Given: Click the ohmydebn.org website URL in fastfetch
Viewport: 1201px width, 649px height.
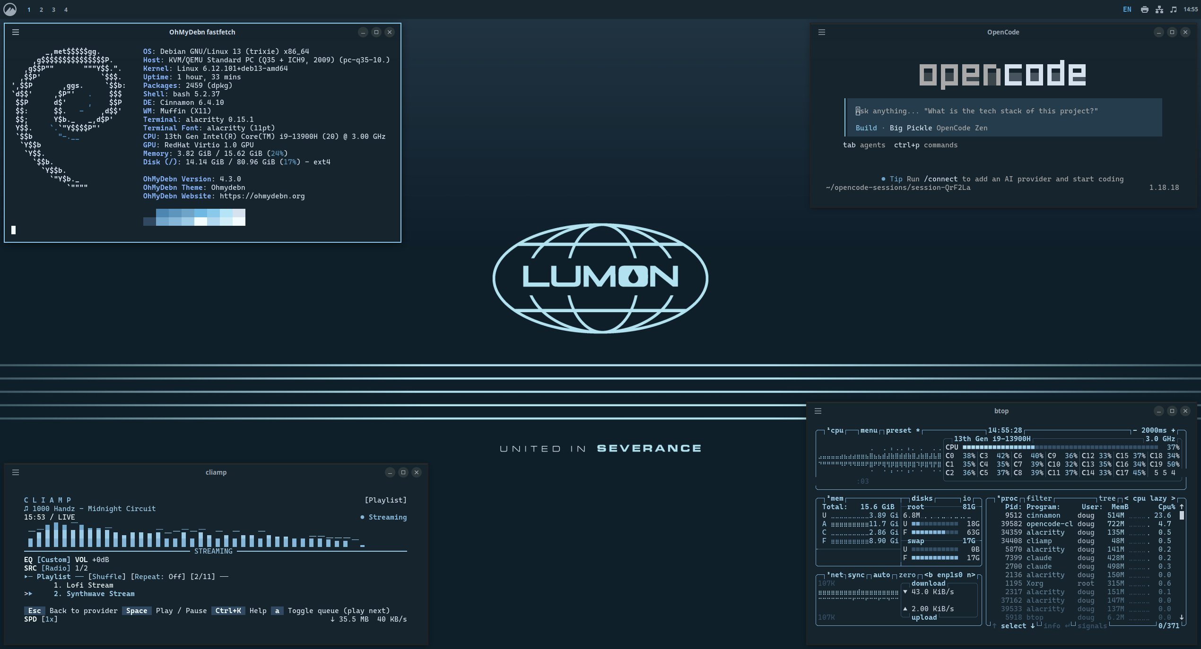Looking at the screenshot, I should point(262,196).
